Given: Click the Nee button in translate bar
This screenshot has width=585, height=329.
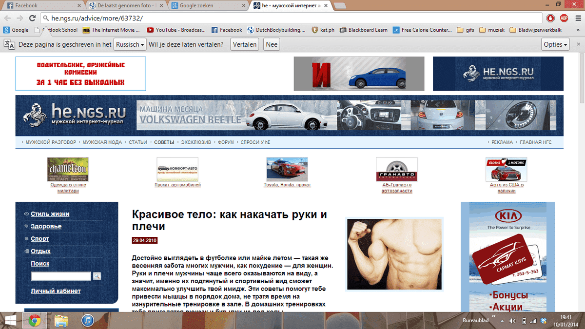Looking at the screenshot, I should [x=272, y=44].
